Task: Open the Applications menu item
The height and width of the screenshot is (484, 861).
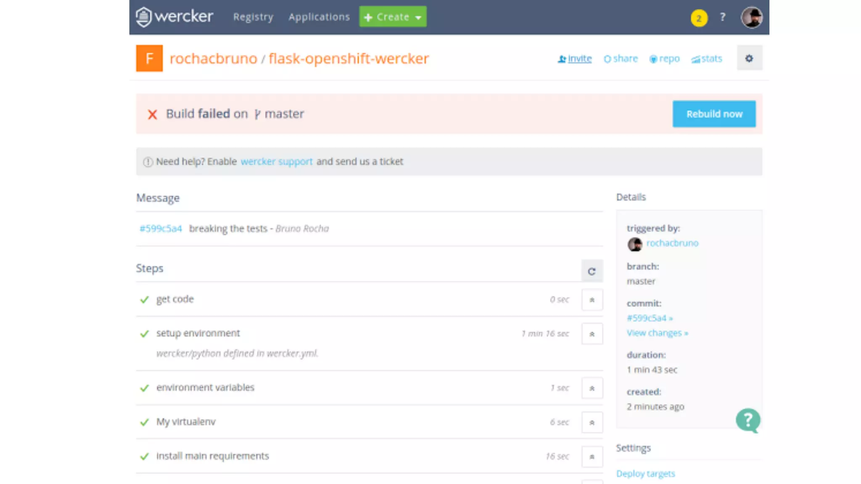Action: coord(319,17)
